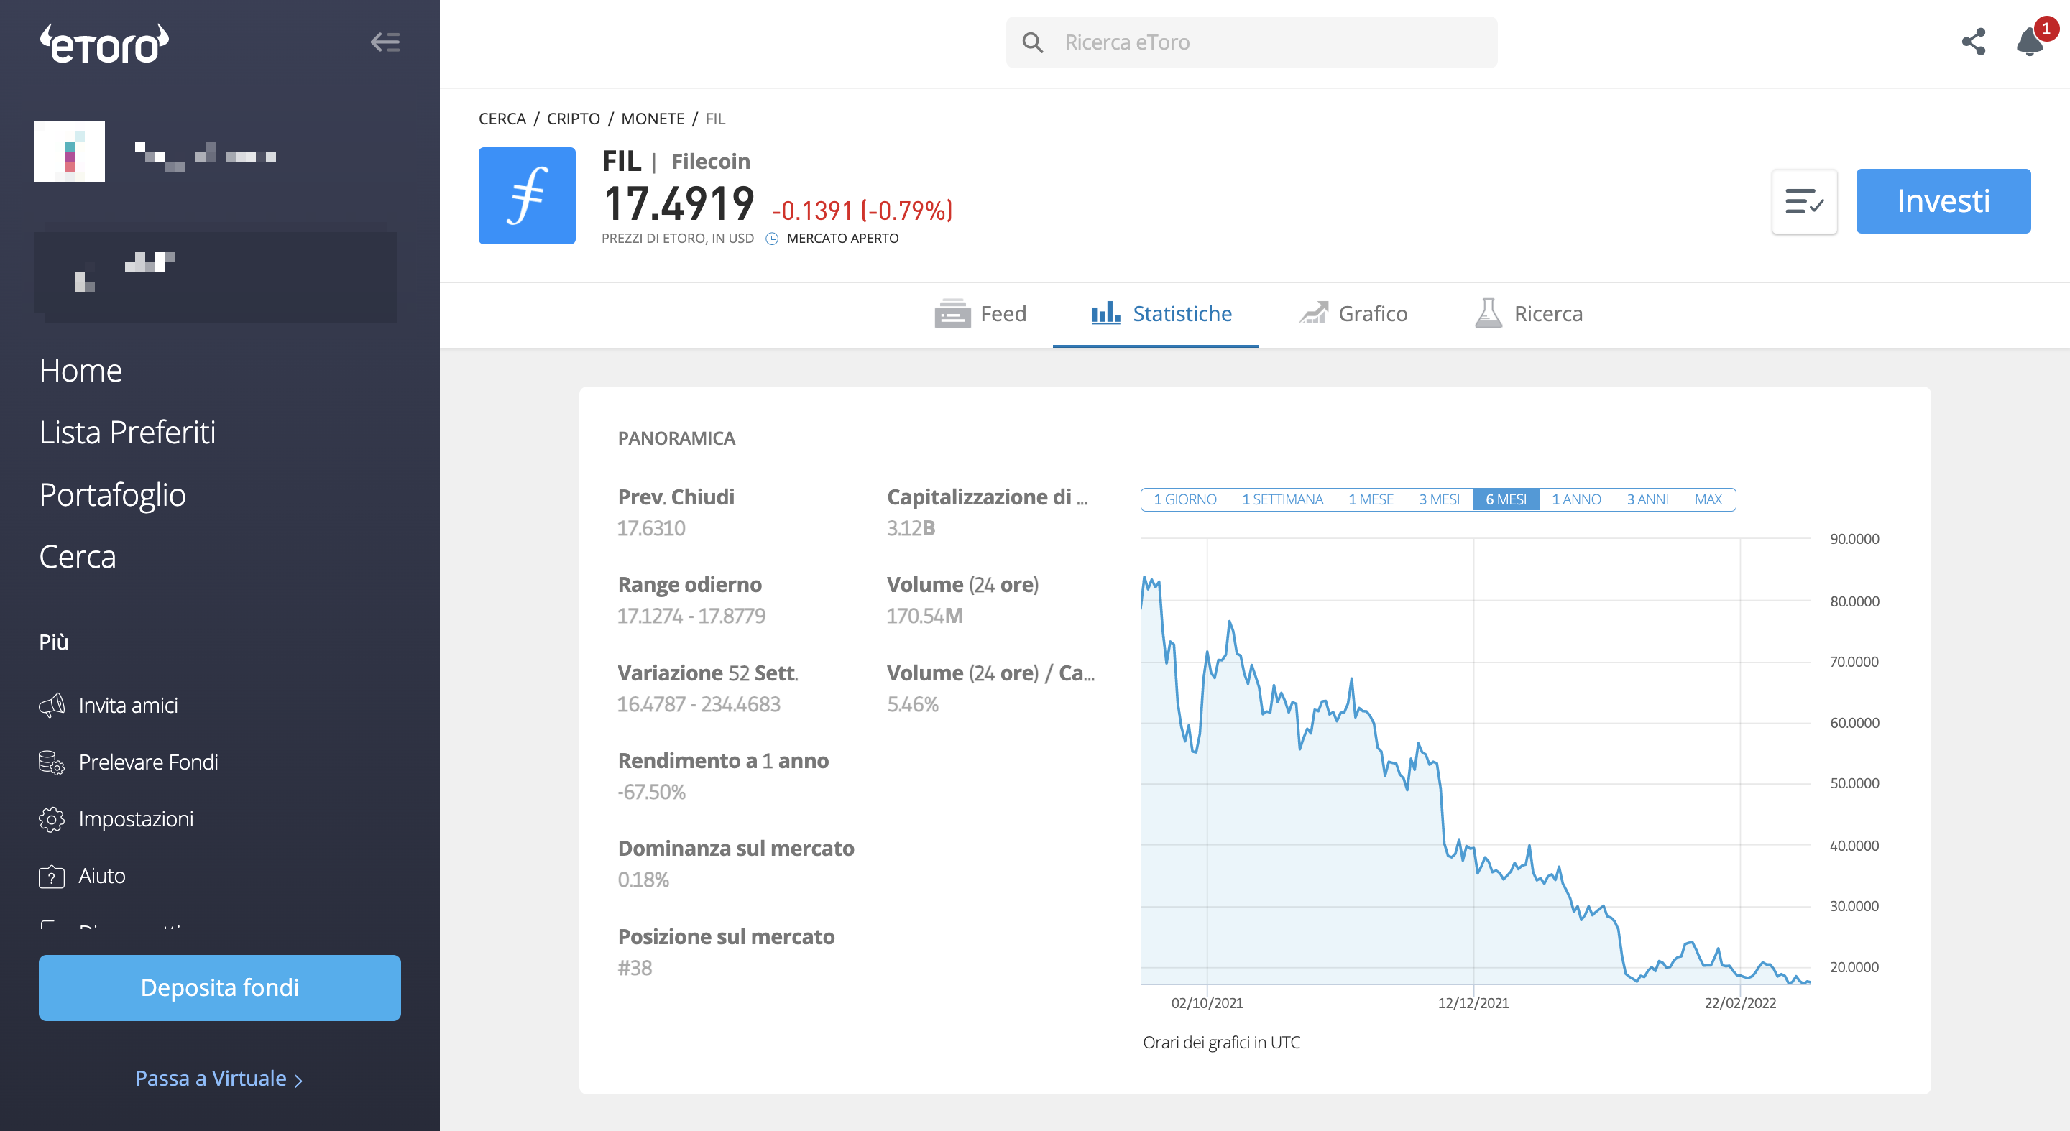Click the Prelevare Fondi coins icon
Screen dimensions: 2070x1131
pyautogui.click(x=52, y=762)
